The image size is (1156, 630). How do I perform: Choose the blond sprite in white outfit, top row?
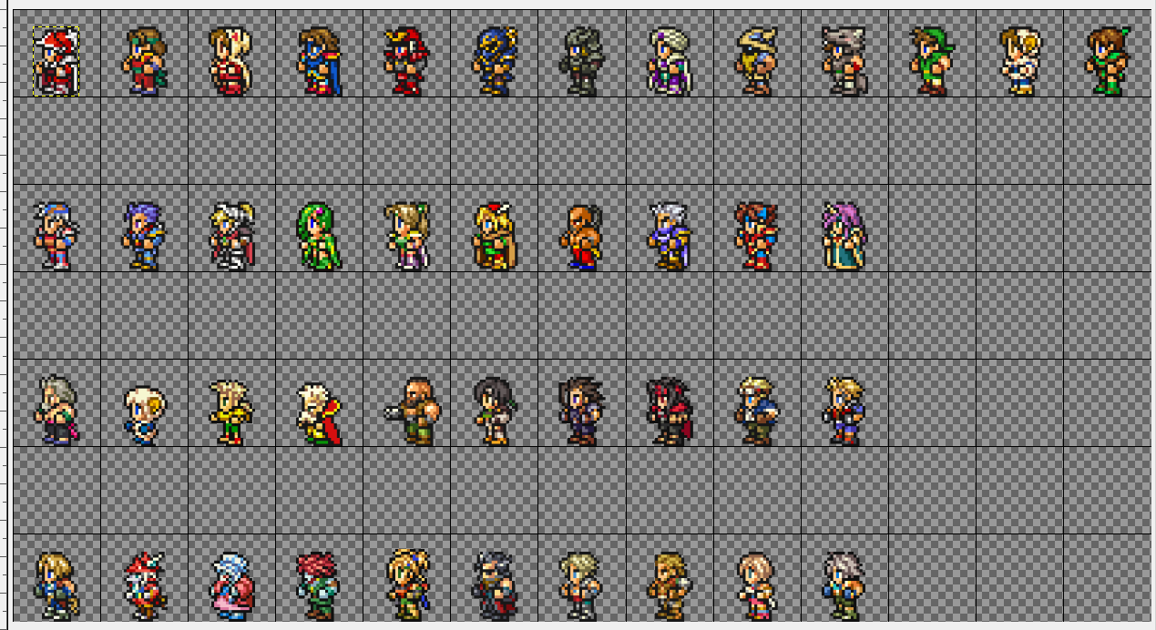pyautogui.click(x=1019, y=61)
